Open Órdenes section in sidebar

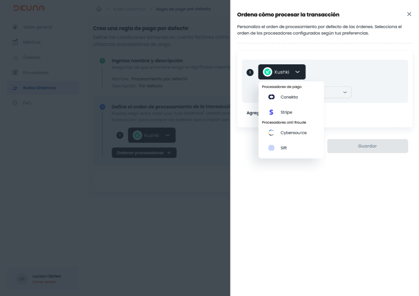click(x=43, y=58)
